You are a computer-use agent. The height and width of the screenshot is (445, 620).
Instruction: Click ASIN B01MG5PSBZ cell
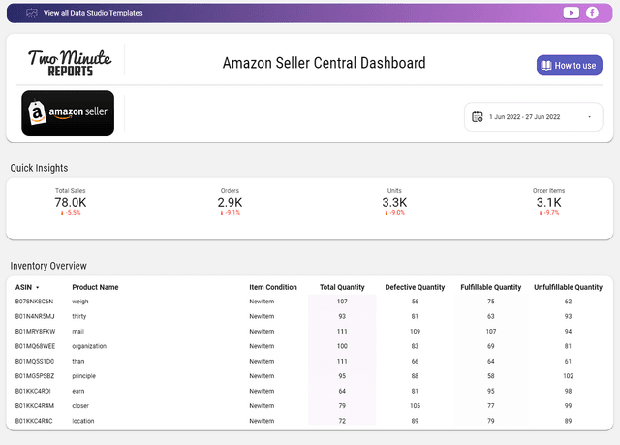[x=35, y=376]
